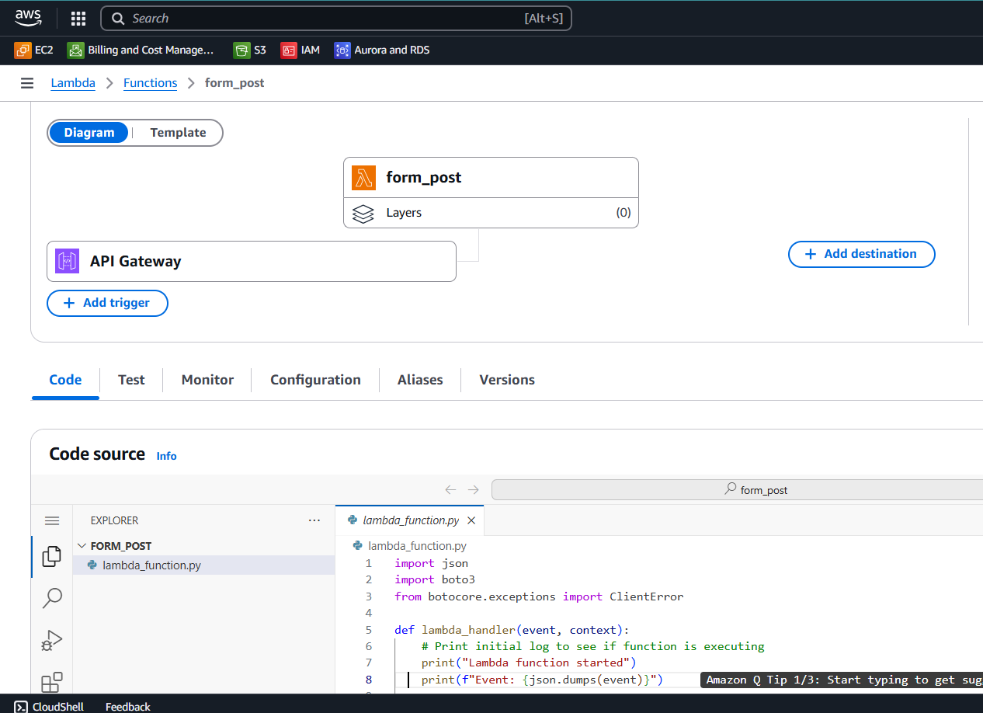
Task: Switch to the Code tab
Action: [65, 380]
